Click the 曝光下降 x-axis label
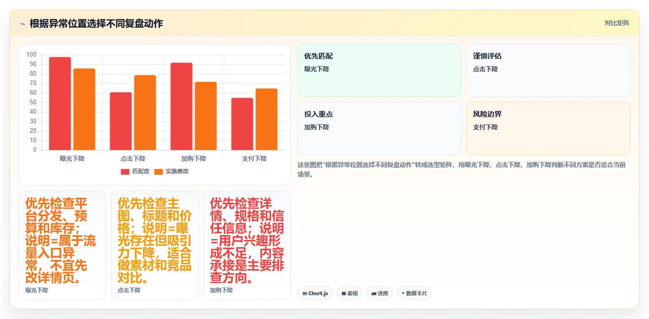This screenshot has height=319, width=649. tap(72, 159)
